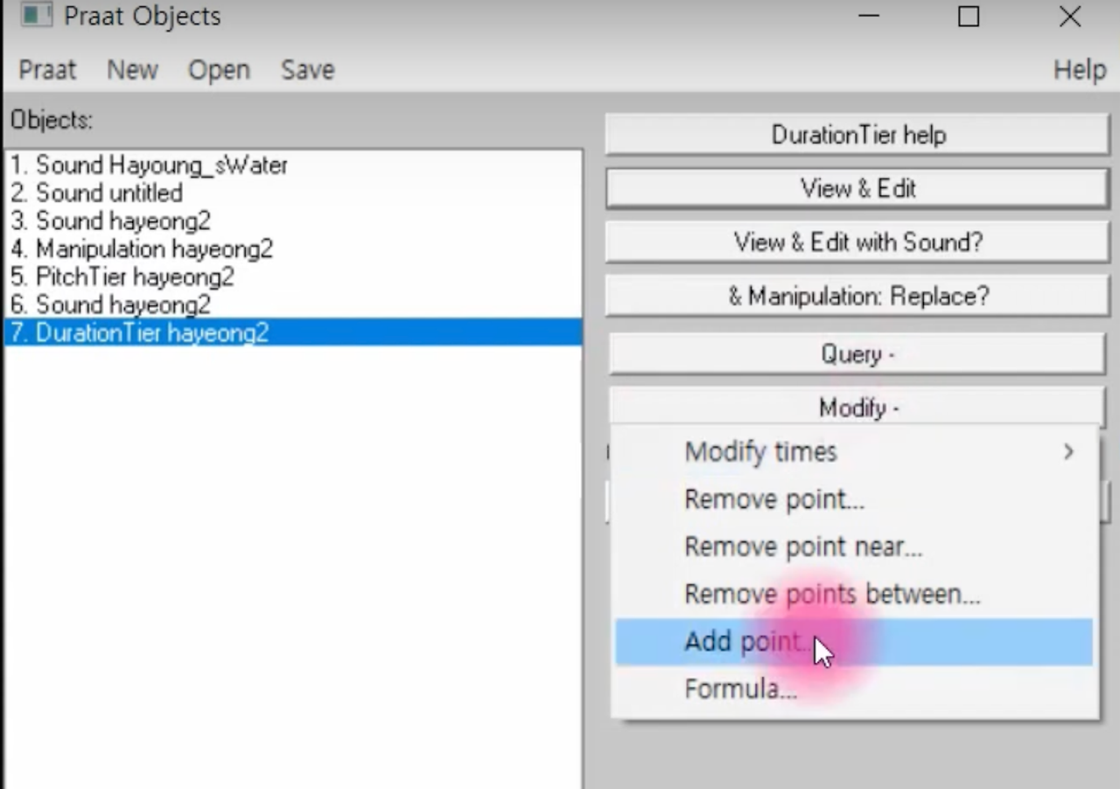This screenshot has height=789, width=1120.
Task: Choose Remove point near... menu entry
Action: [854, 547]
